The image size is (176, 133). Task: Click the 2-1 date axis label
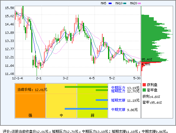click(x=39, y=78)
